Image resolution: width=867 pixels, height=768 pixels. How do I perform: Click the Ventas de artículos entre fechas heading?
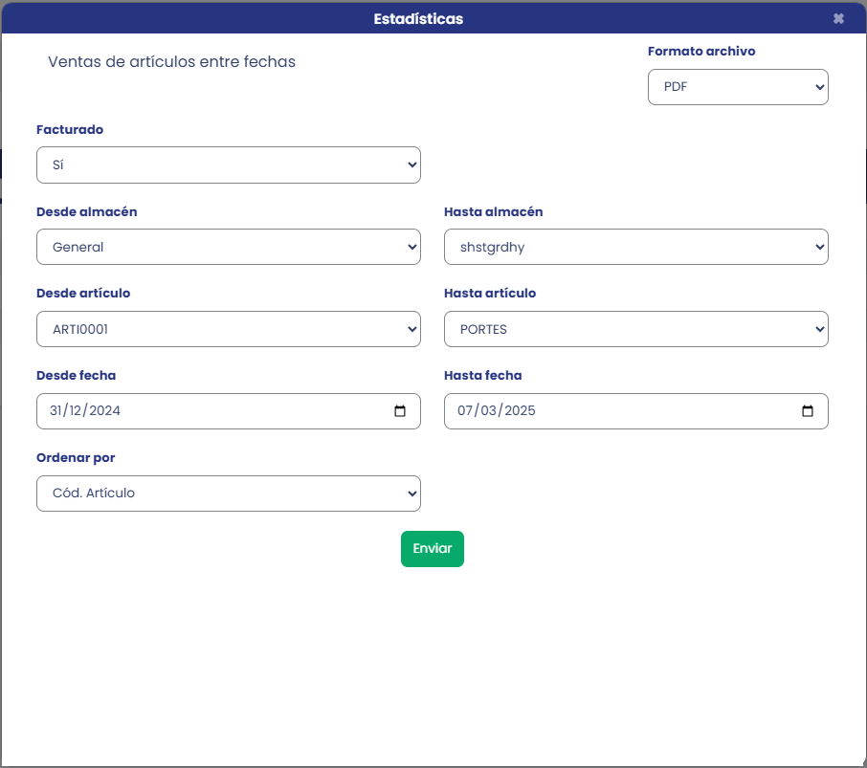pos(171,62)
